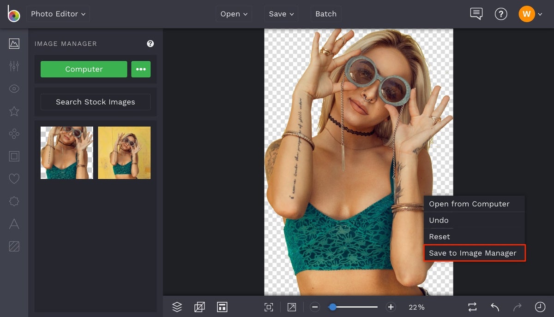Click the fit to screen icon
The width and height of the screenshot is (554, 317).
click(x=269, y=307)
